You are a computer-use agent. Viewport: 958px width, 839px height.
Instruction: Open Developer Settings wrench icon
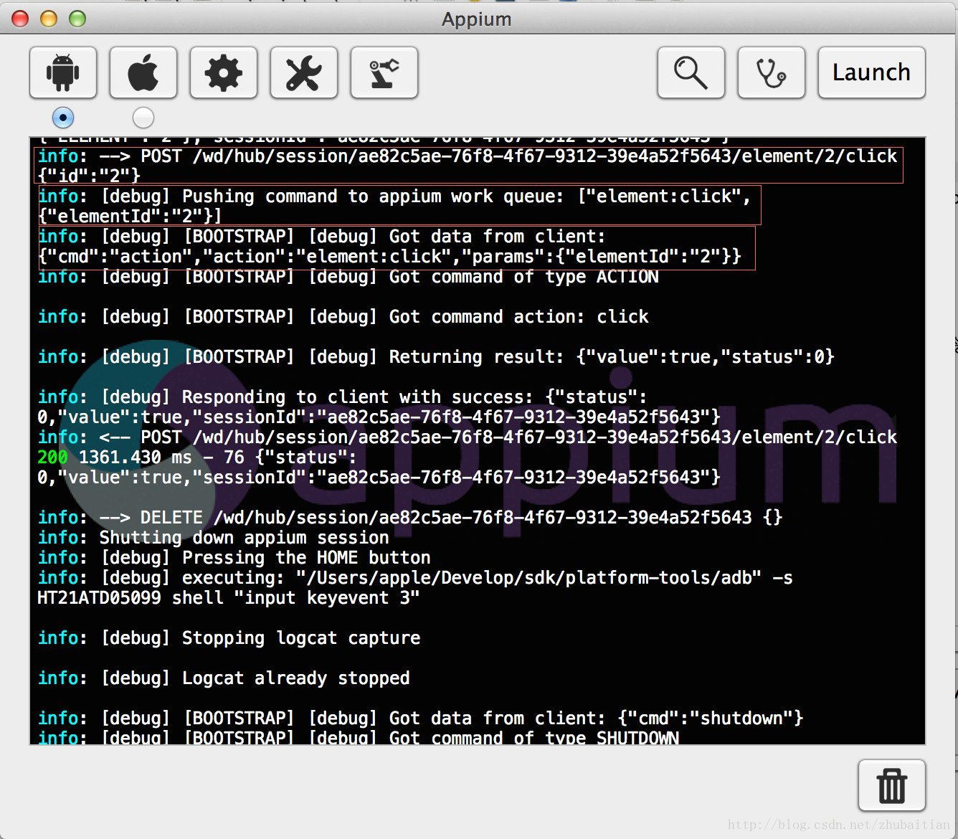click(x=304, y=72)
